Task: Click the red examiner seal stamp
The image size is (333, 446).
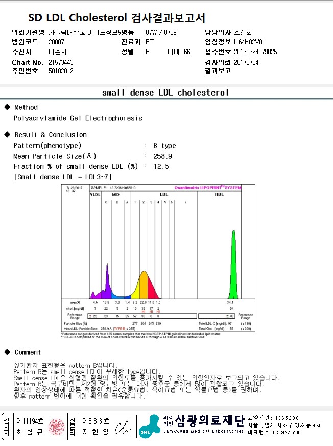Action: 57,427
